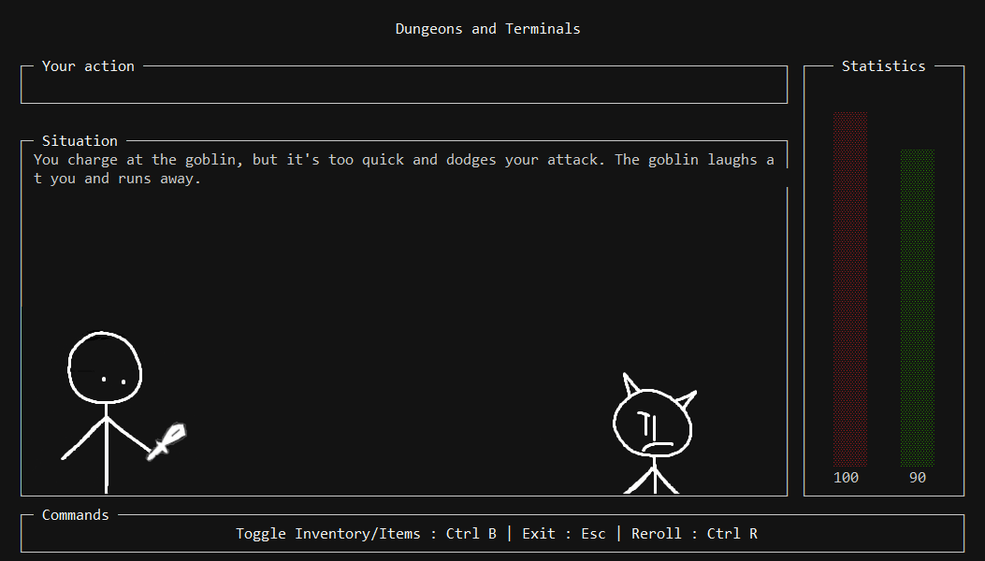This screenshot has height=561, width=985.
Task: Click the Toggle Inventory/Items Ctrl B command
Action: tap(367, 534)
